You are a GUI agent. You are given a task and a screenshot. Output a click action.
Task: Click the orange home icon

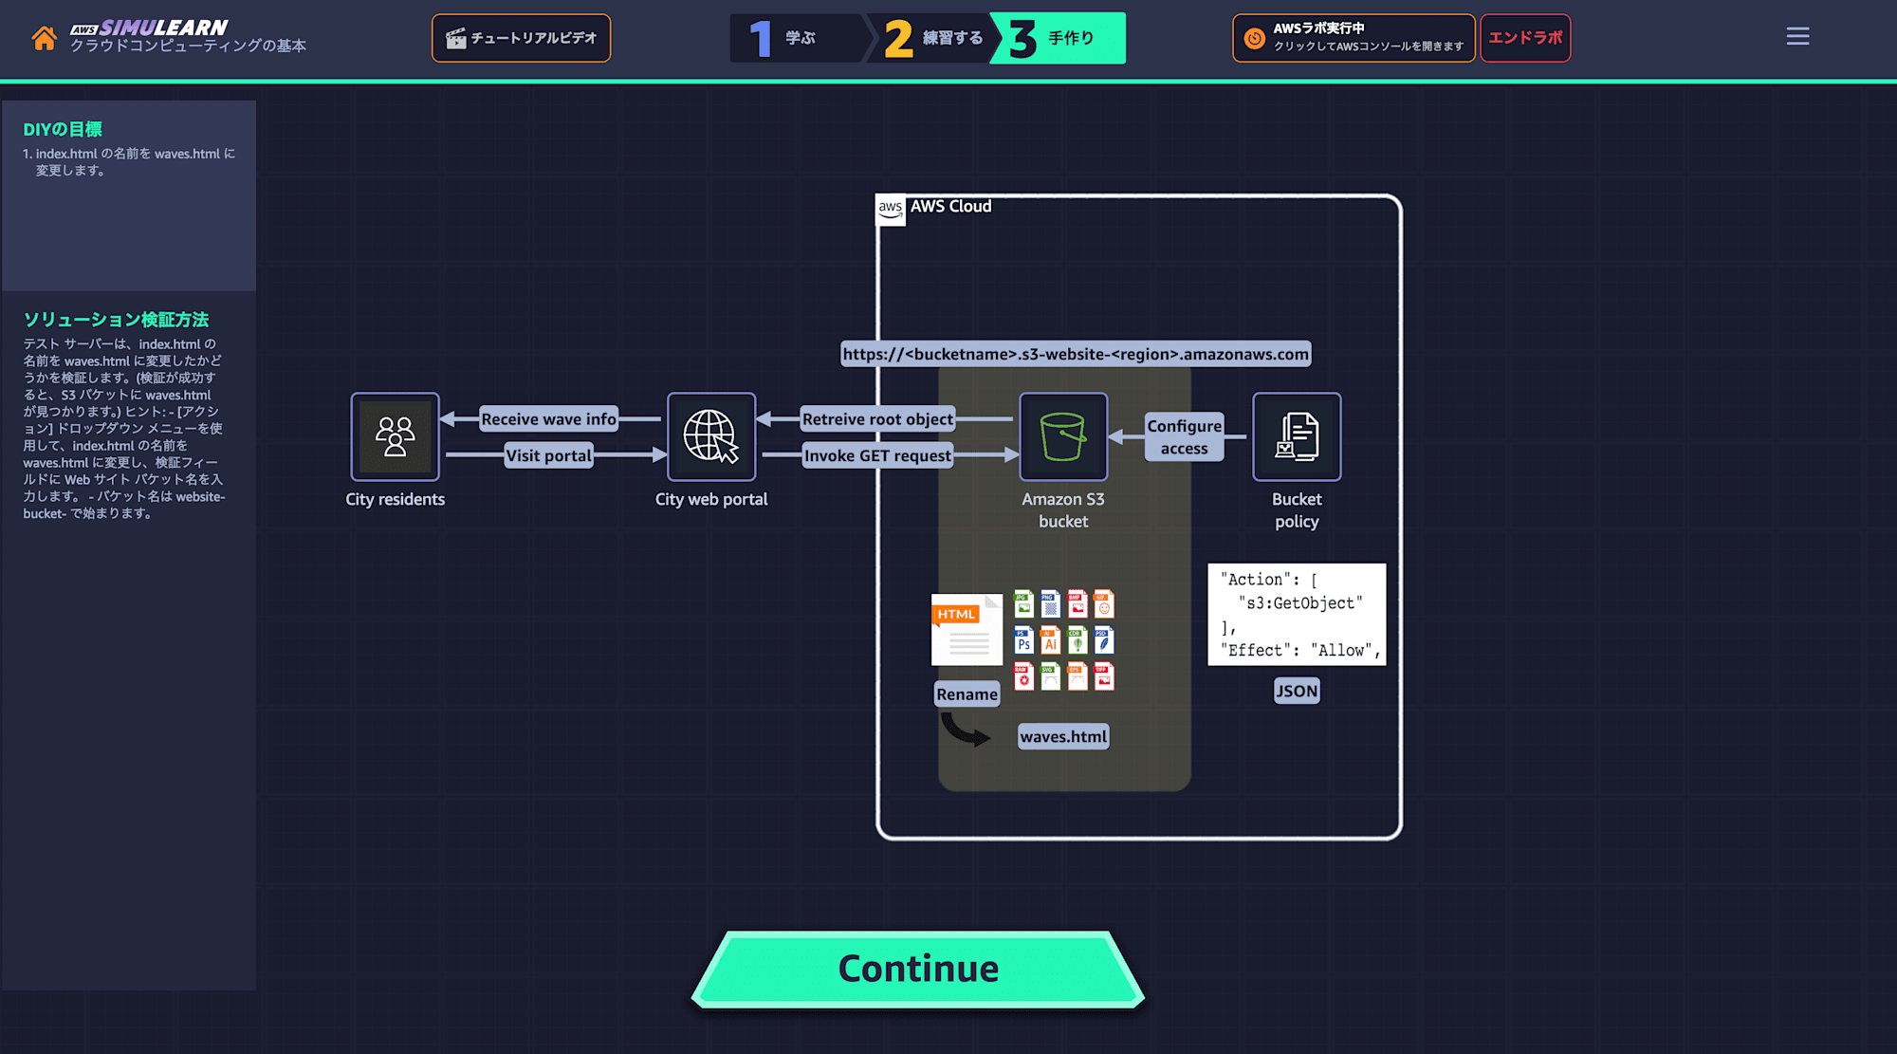pos(44,38)
